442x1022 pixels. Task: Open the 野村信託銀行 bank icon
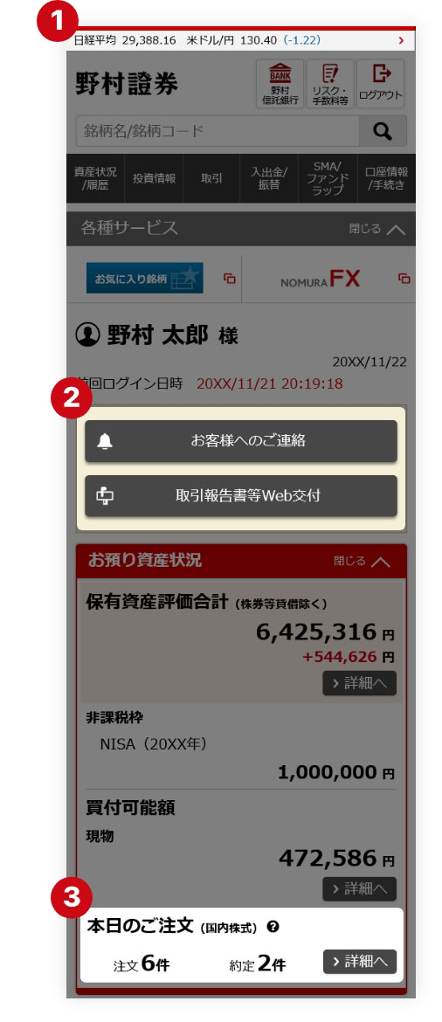(x=280, y=84)
